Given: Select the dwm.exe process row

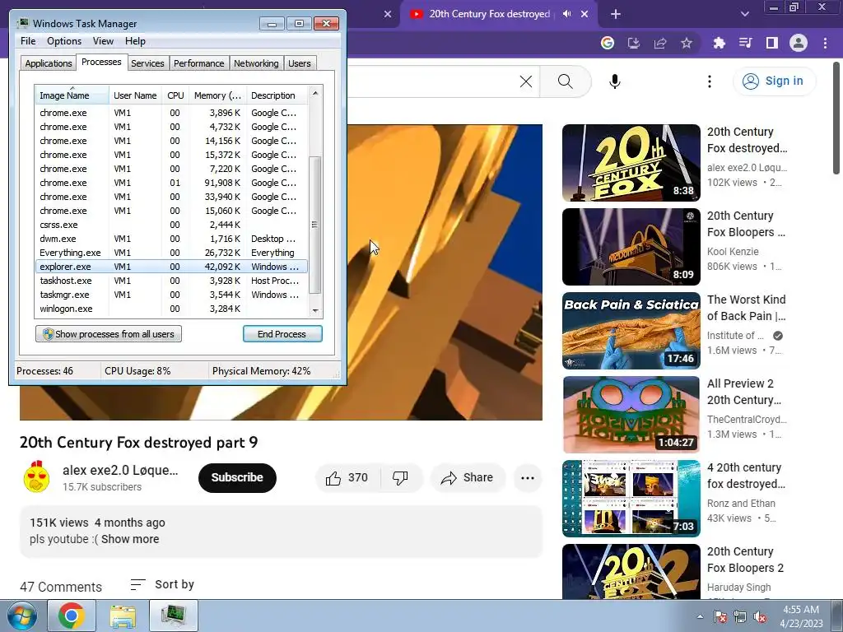Looking at the screenshot, I should (x=171, y=239).
